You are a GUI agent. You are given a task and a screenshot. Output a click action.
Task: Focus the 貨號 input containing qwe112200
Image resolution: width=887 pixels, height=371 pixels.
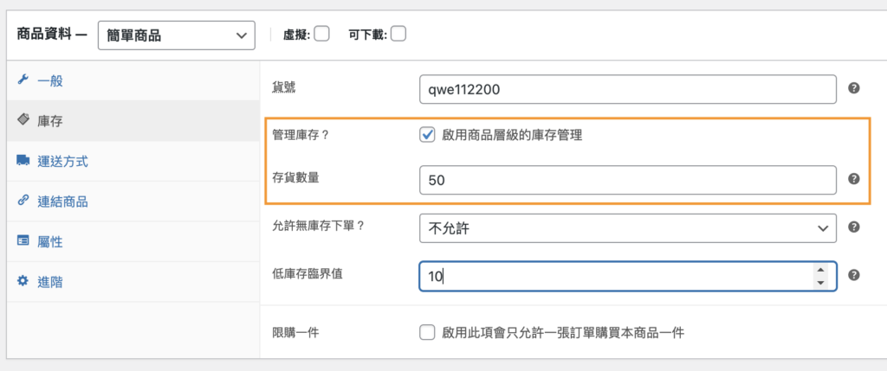(x=628, y=89)
